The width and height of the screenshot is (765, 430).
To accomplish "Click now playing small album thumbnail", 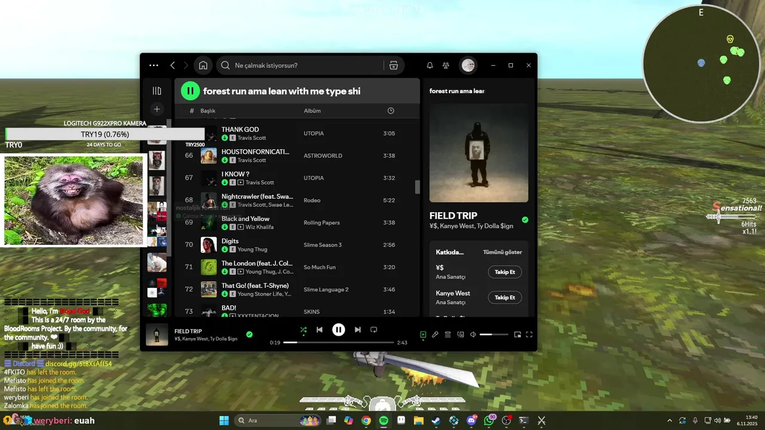I will (x=157, y=334).
